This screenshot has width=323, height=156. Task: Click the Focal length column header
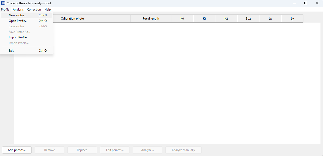tap(151, 19)
